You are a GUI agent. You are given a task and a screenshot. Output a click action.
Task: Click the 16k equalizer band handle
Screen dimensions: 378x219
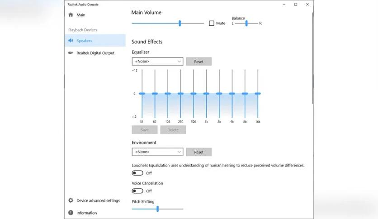(258, 94)
